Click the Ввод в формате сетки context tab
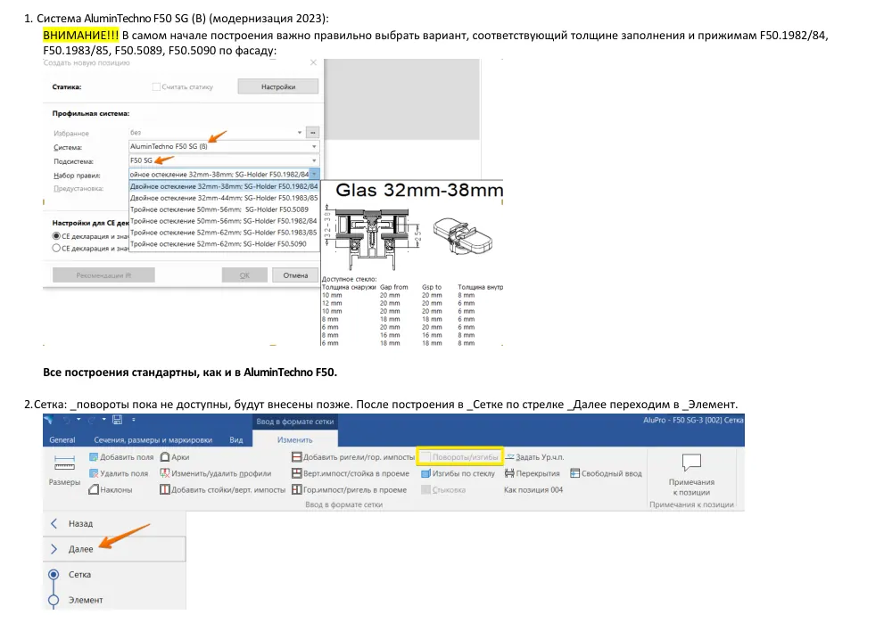Image resolution: width=892 pixels, height=631 pixels. 295,422
